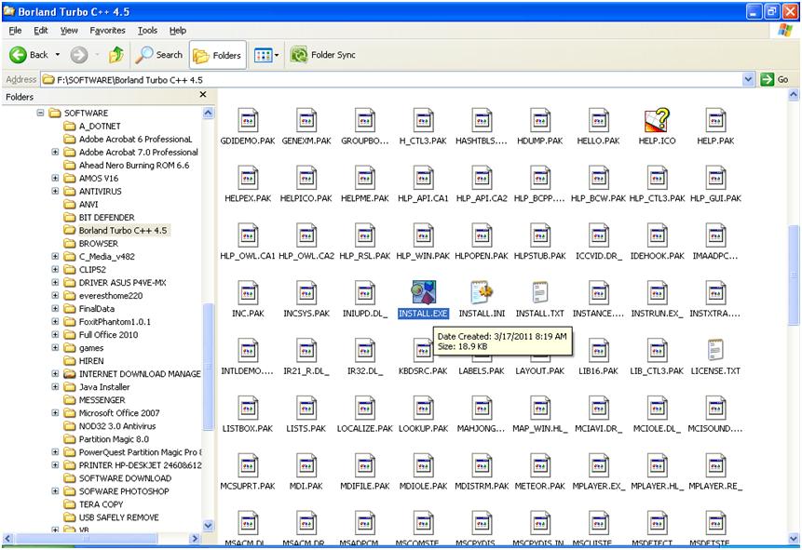Open the address bar dropdown
Image resolution: width=802 pixels, height=550 pixels.
click(x=749, y=79)
